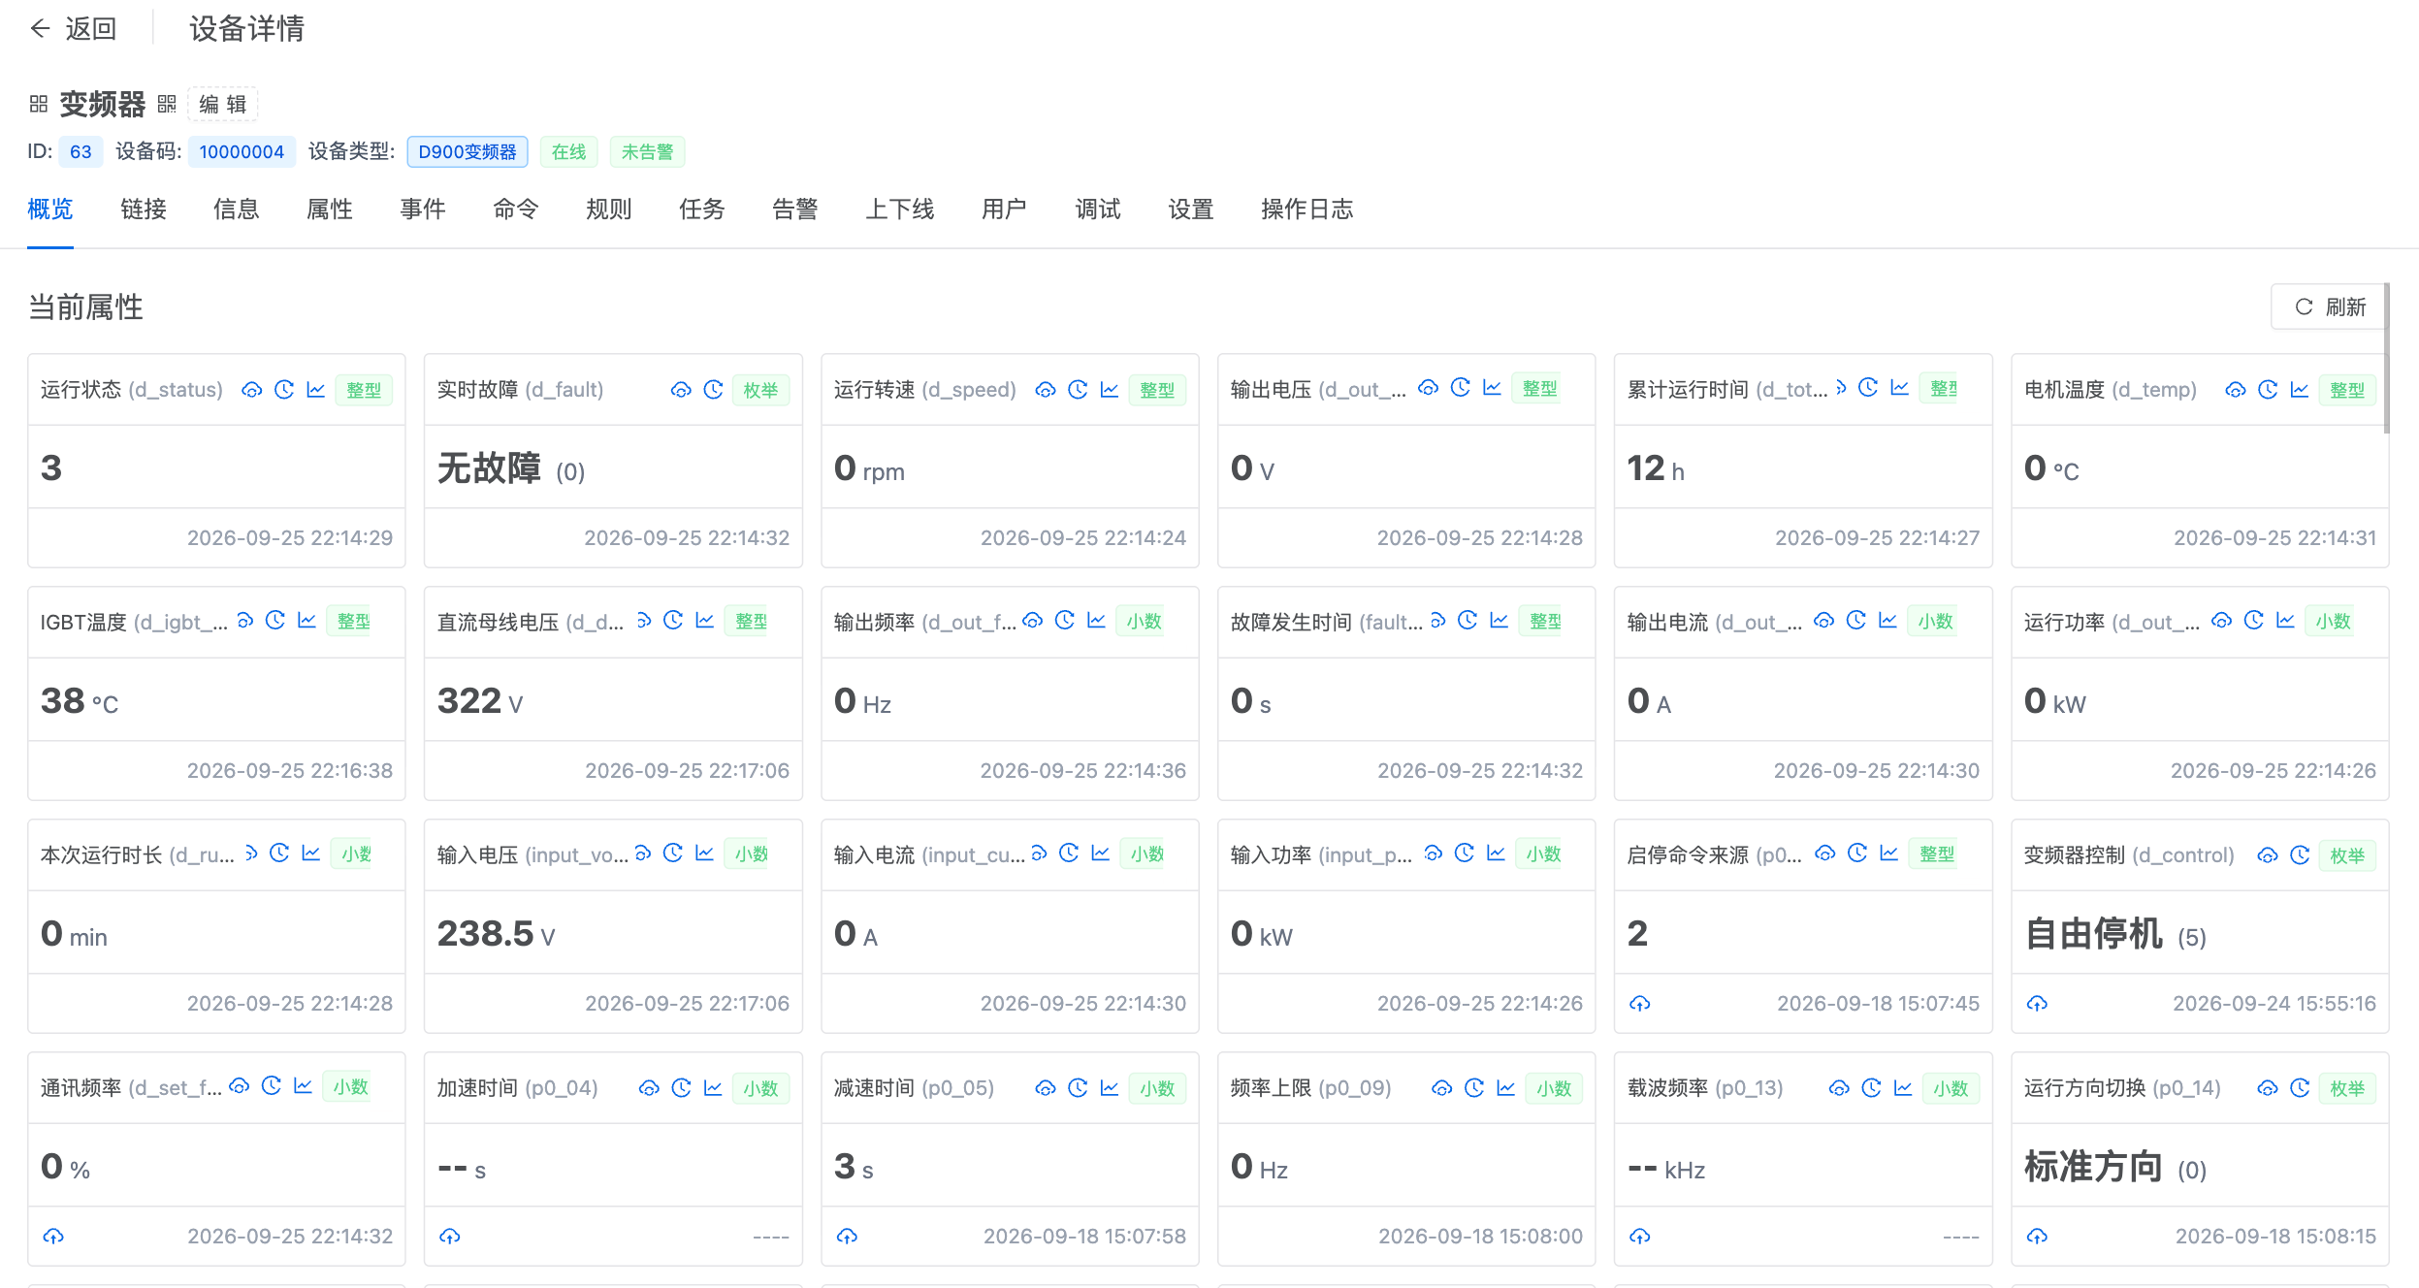Click cloud read icon on 实时故障 card
Viewport: 2419px width, 1288px height.
[681, 390]
